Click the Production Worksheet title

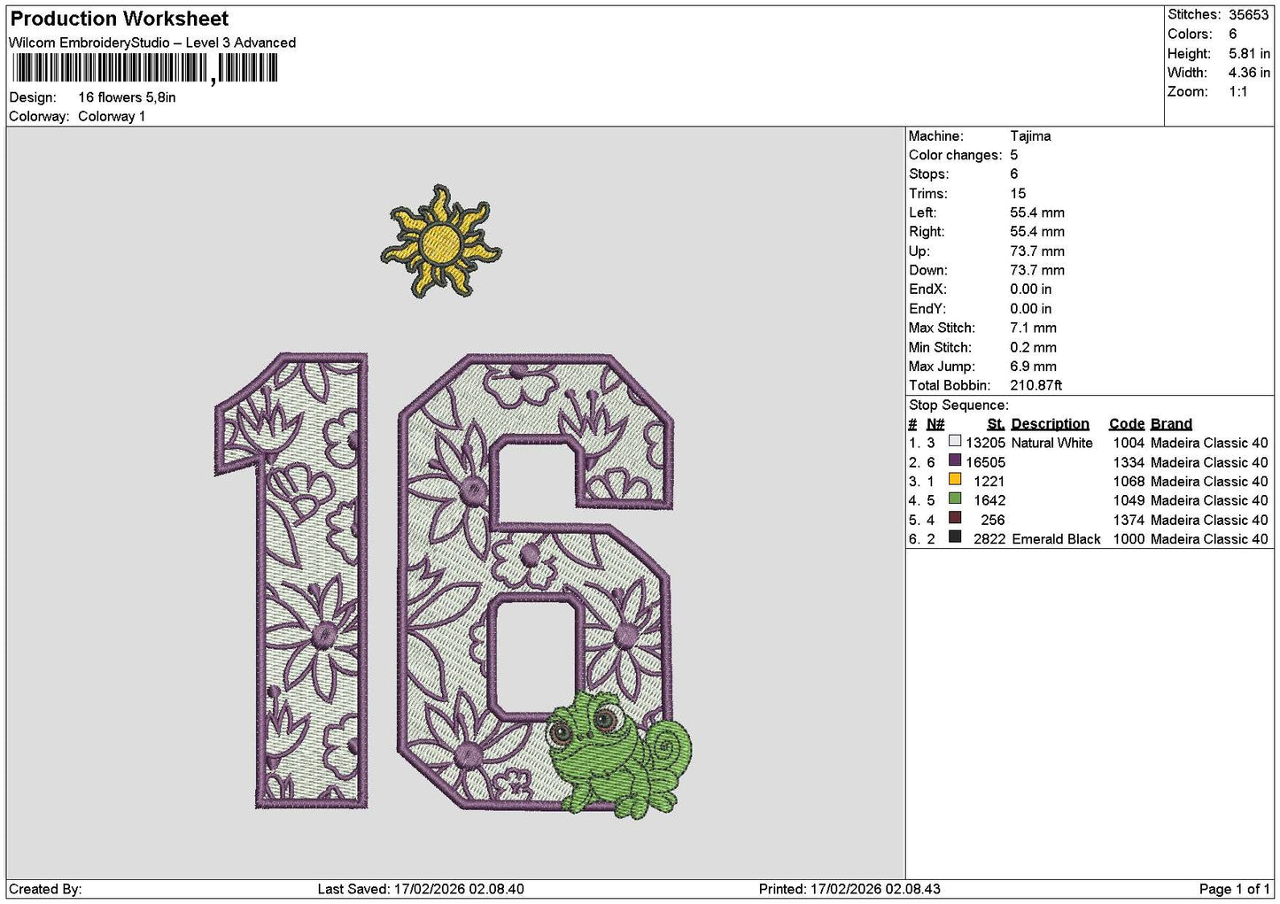click(x=120, y=19)
